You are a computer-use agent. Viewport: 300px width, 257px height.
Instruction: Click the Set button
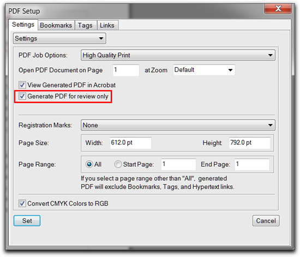click(27, 220)
